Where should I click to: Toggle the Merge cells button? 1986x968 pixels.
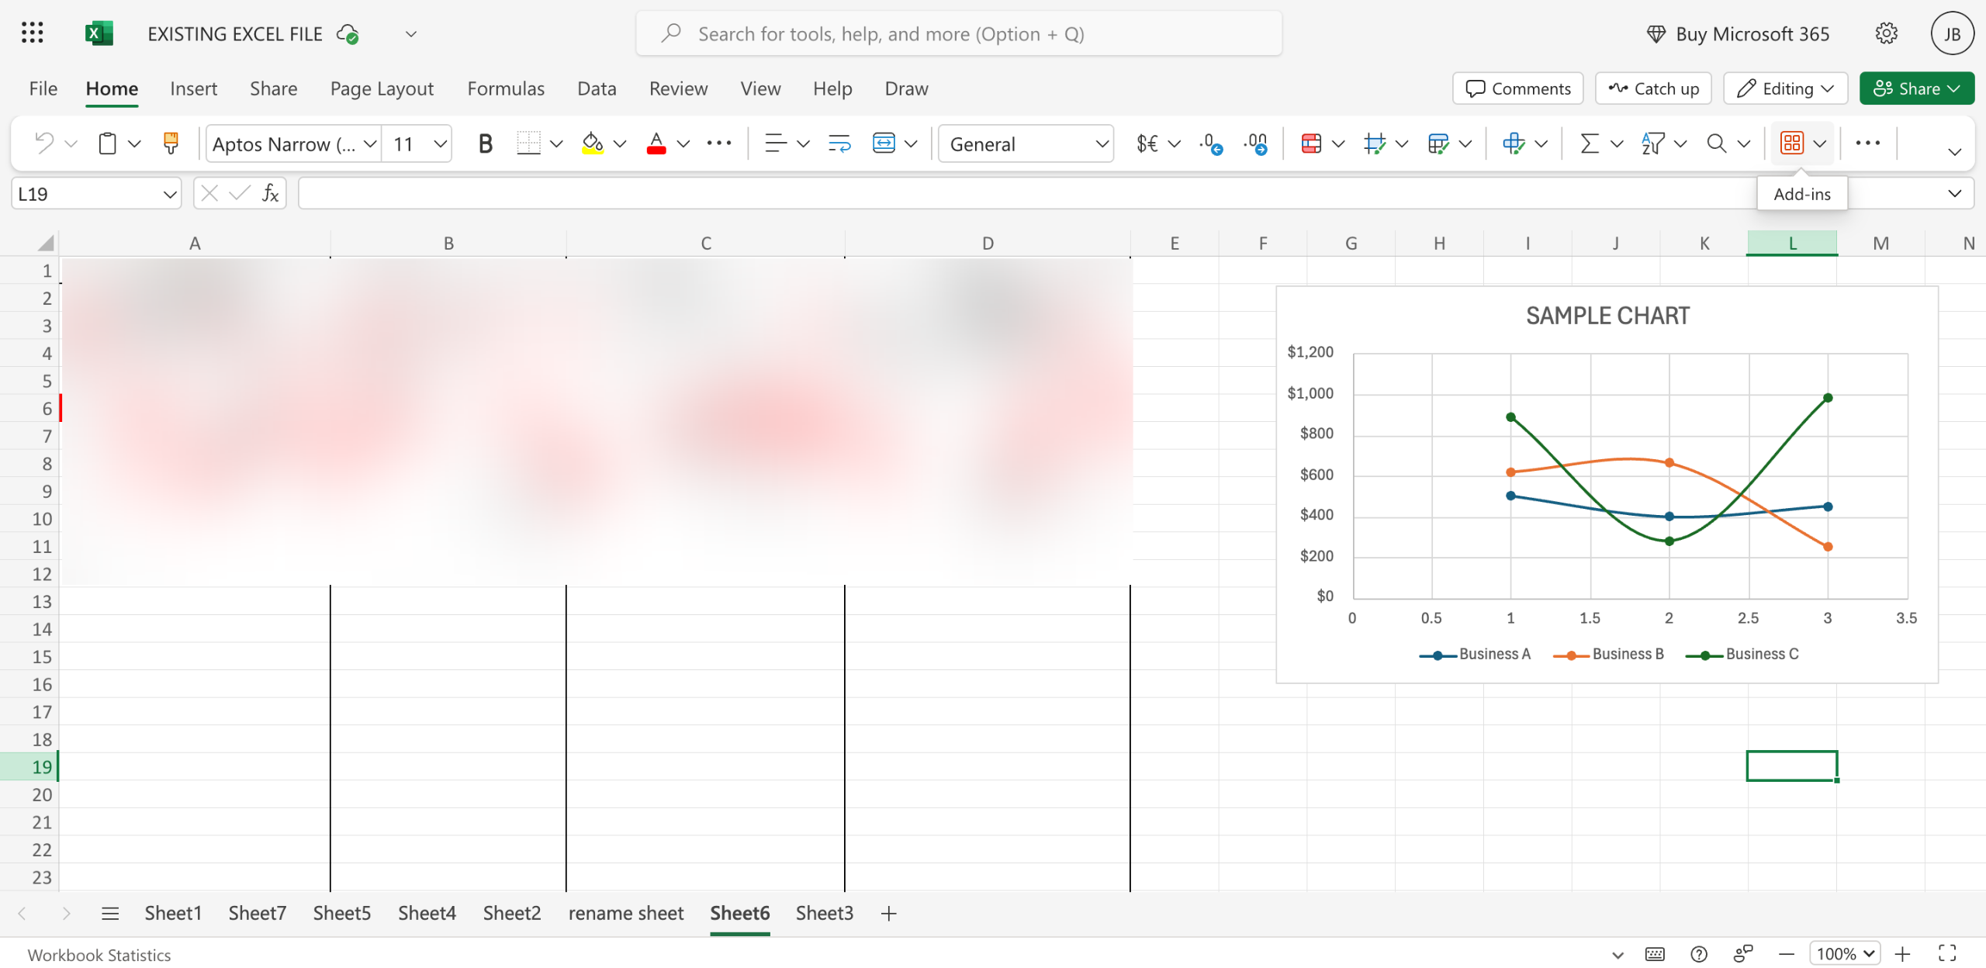[884, 143]
